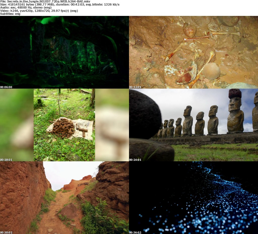The height and width of the screenshot is (234, 258).
Task: Open the rusty artifacts on cloth thumbnail
Action: point(64,125)
